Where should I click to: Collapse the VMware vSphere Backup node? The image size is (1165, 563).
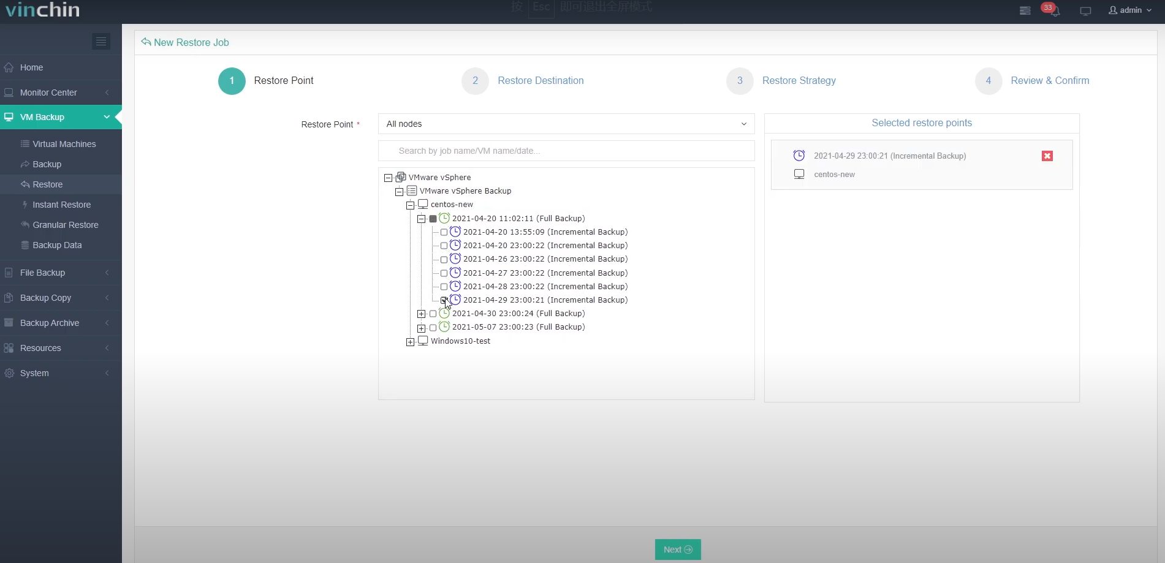click(399, 192)
